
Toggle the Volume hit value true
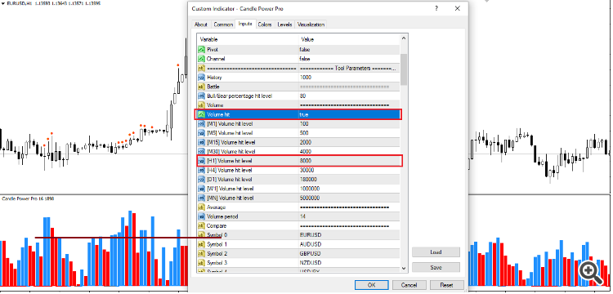(304, 114)
